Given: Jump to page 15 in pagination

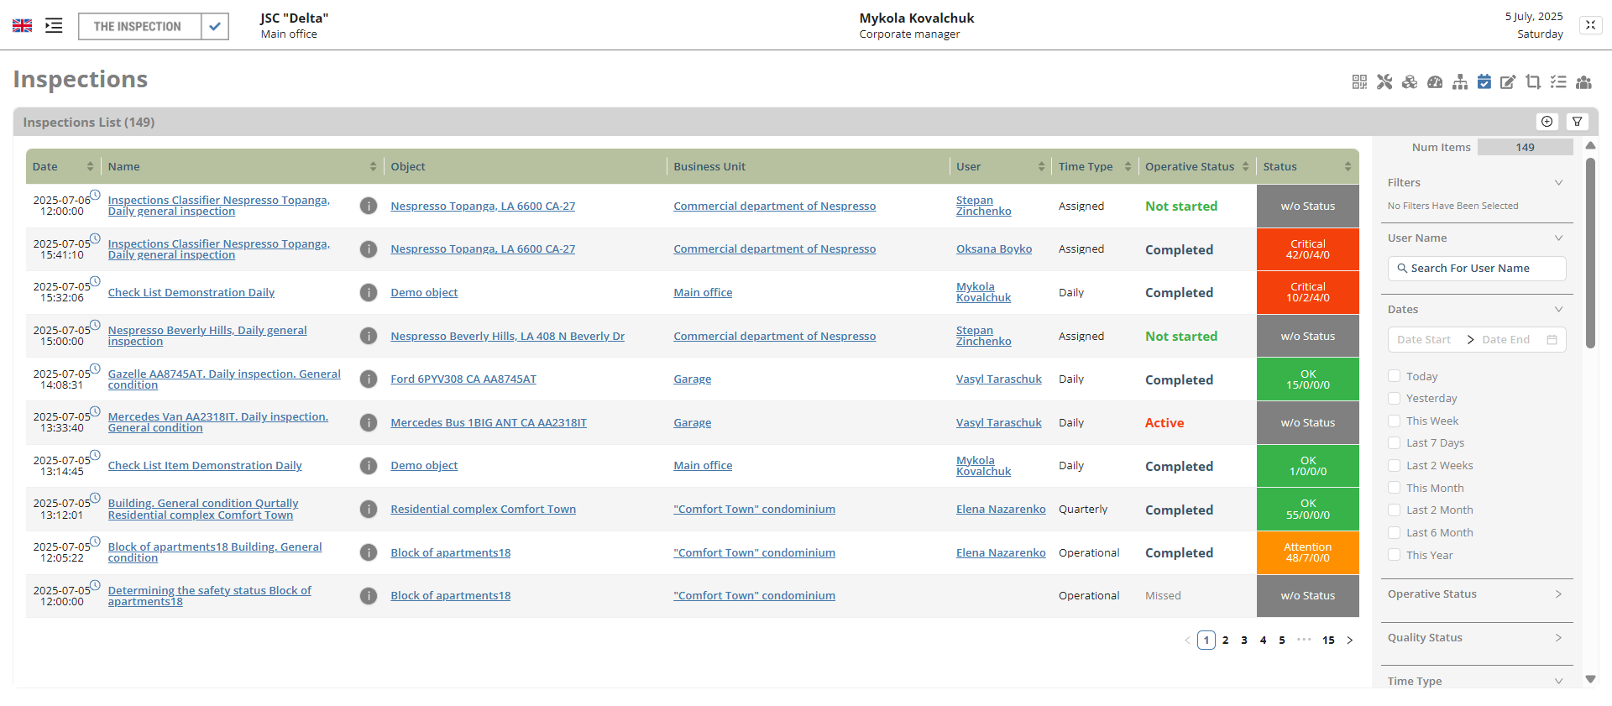Looking at the screenshot, I should click(x=1328, y=641).
